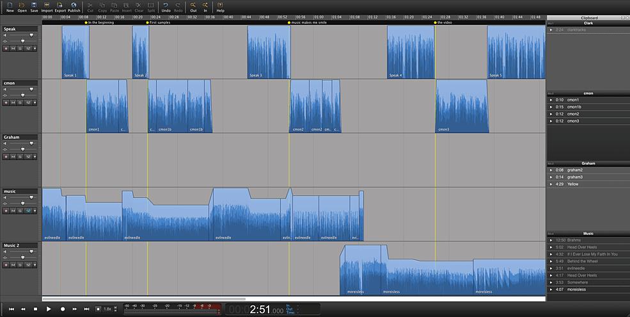Viewport: 630px width, 317px height.
Task: Select the Clipboard tab header
Action: [589, 18]
